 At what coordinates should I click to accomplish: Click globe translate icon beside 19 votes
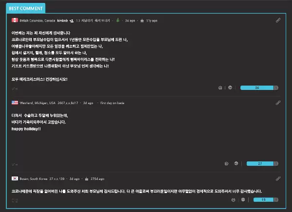click(243, 199)
